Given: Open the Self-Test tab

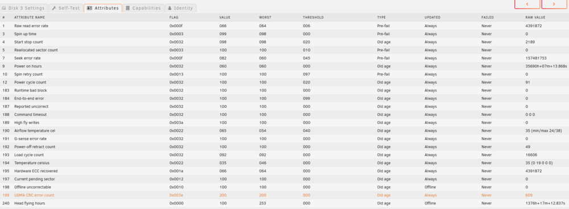Looking at the screenshot, I should (x=65, y=8).
